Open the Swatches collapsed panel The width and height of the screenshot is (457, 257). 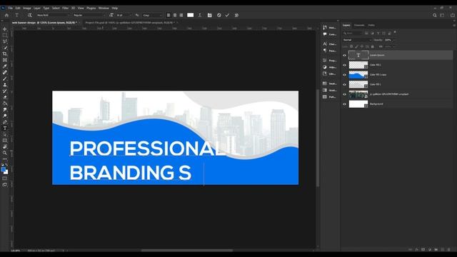click(x=330, y=84)
